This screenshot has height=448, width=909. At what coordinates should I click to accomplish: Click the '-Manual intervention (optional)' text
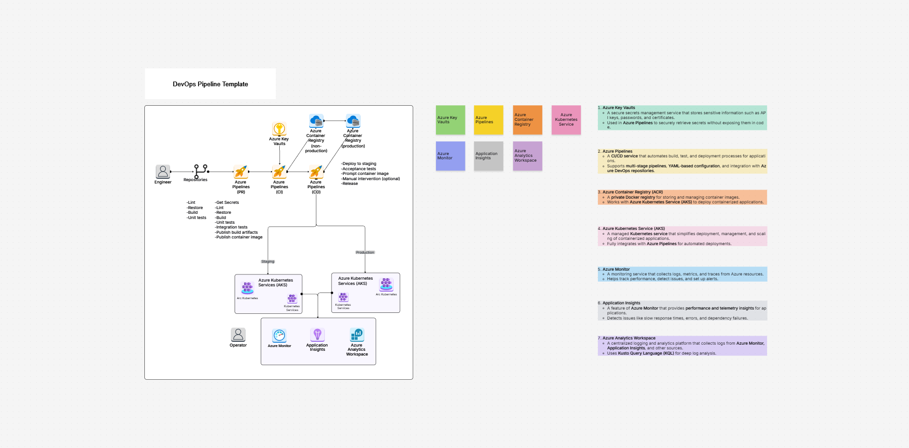pyautogui.click(x=370, y=179)
